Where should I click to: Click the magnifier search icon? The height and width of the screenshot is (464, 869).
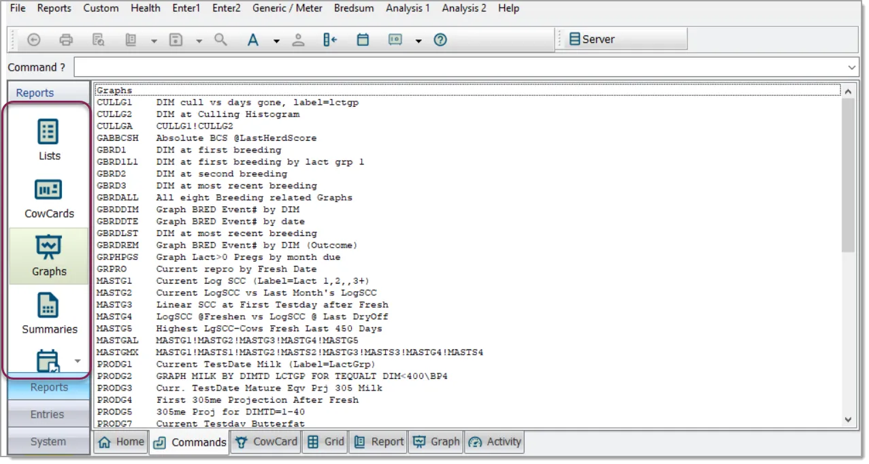point(220,40)
